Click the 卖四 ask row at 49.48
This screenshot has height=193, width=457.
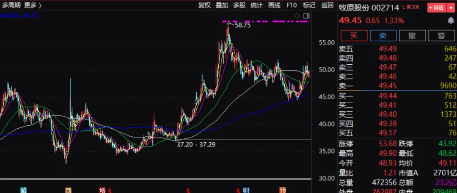coord(397,58)
